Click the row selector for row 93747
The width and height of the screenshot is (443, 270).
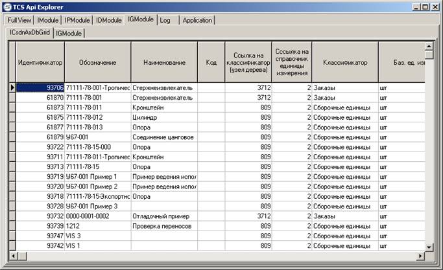coord(12,236)
